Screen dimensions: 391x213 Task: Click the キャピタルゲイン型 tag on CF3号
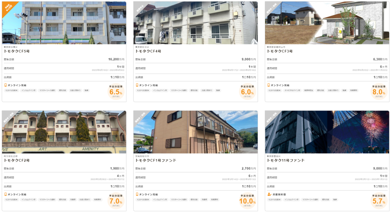point(292,90)
